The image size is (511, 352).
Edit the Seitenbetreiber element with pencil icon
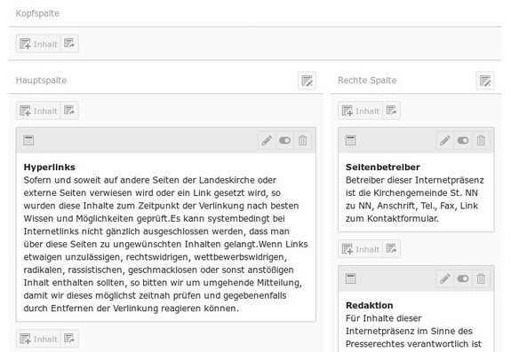click(445, 140)
